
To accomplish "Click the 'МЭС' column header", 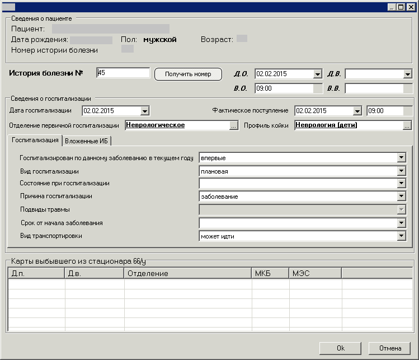I will 316,273.
